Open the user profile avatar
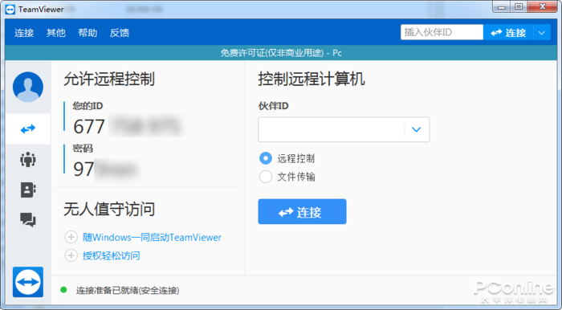The height and width of the screenshot is (310, 562). coord(28,87)
